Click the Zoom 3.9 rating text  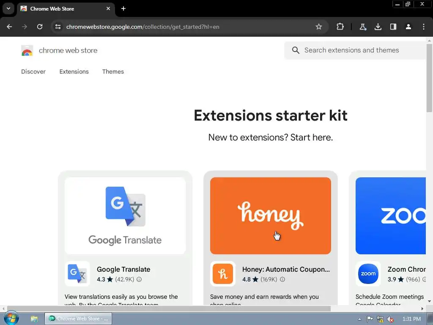[392, 279]
